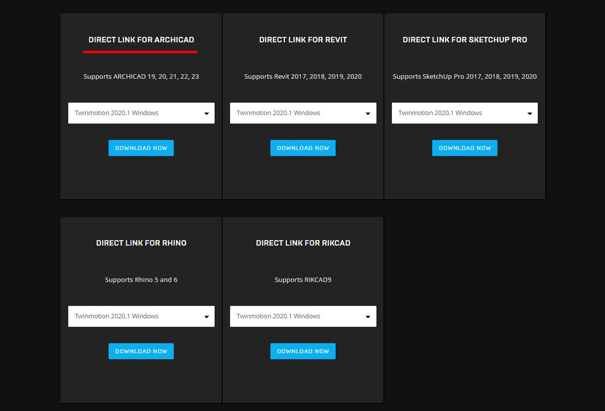Image resolution: width=605 pixels, height=411 pixels.
Task: Select the Direct Link for ARCHICAD heading
Action: click(x=141, y=40)
